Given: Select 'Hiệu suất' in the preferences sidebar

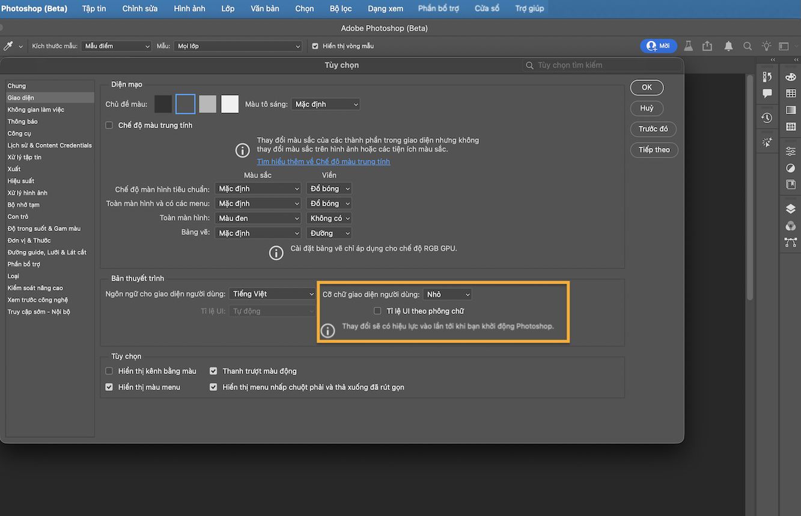Looking at the screenshot, I should tap(20, 180).
